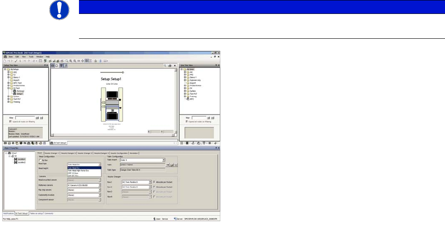This screenshot has width=445, height=239.
Task: Click the search magnifier in setup view
Action: 165,65
